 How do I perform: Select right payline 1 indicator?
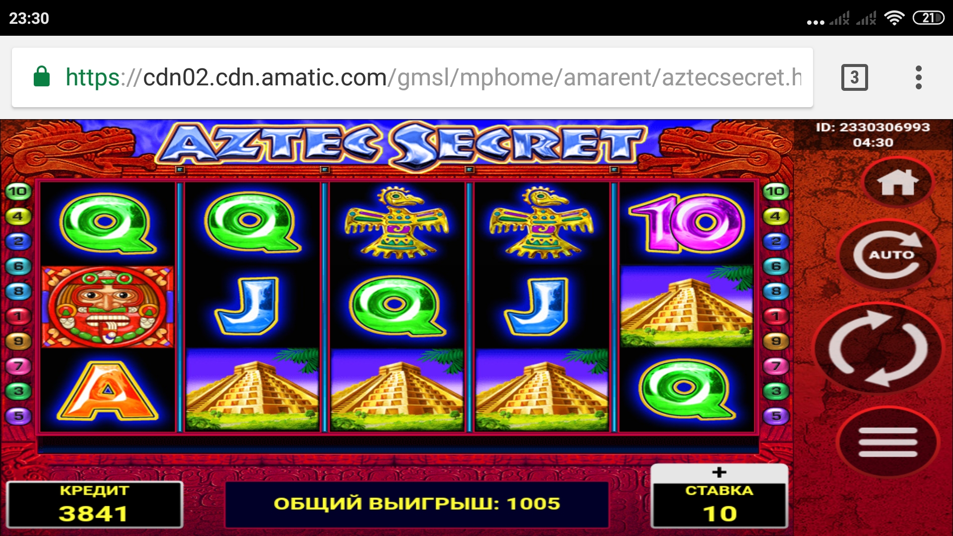click(x=776, y=316)
